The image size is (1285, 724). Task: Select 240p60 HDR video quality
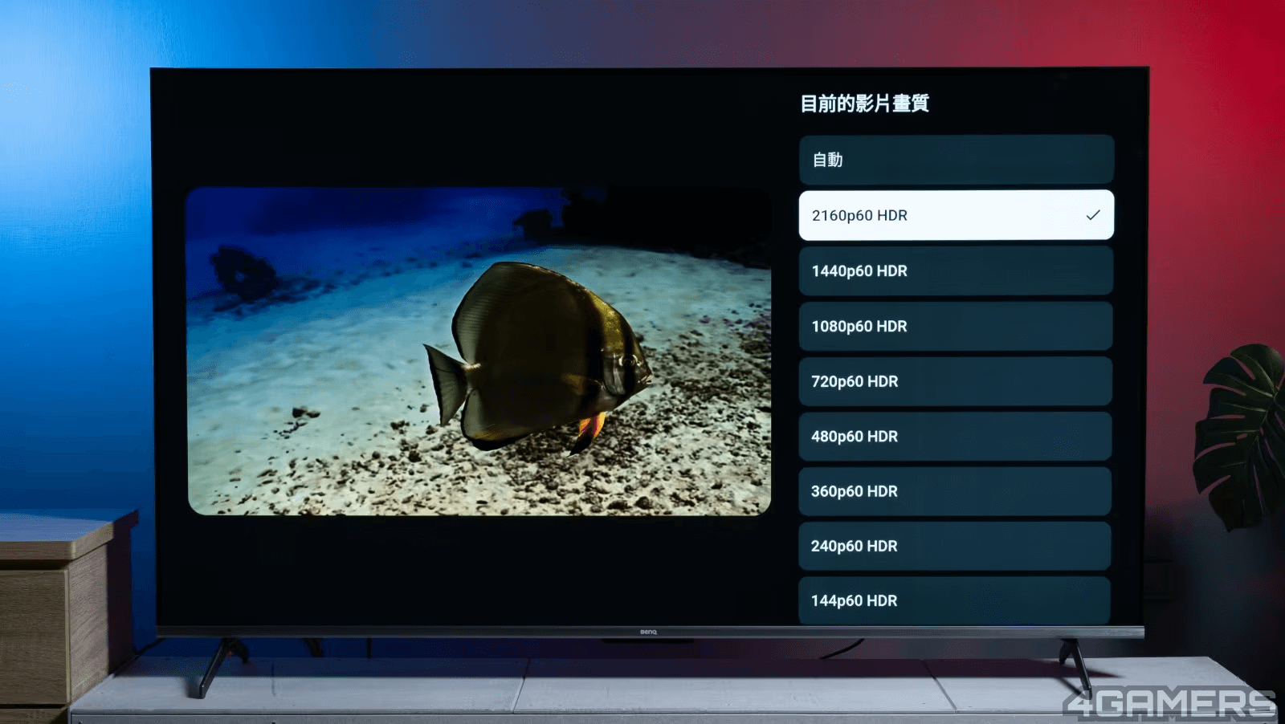(x=956, y=546)
